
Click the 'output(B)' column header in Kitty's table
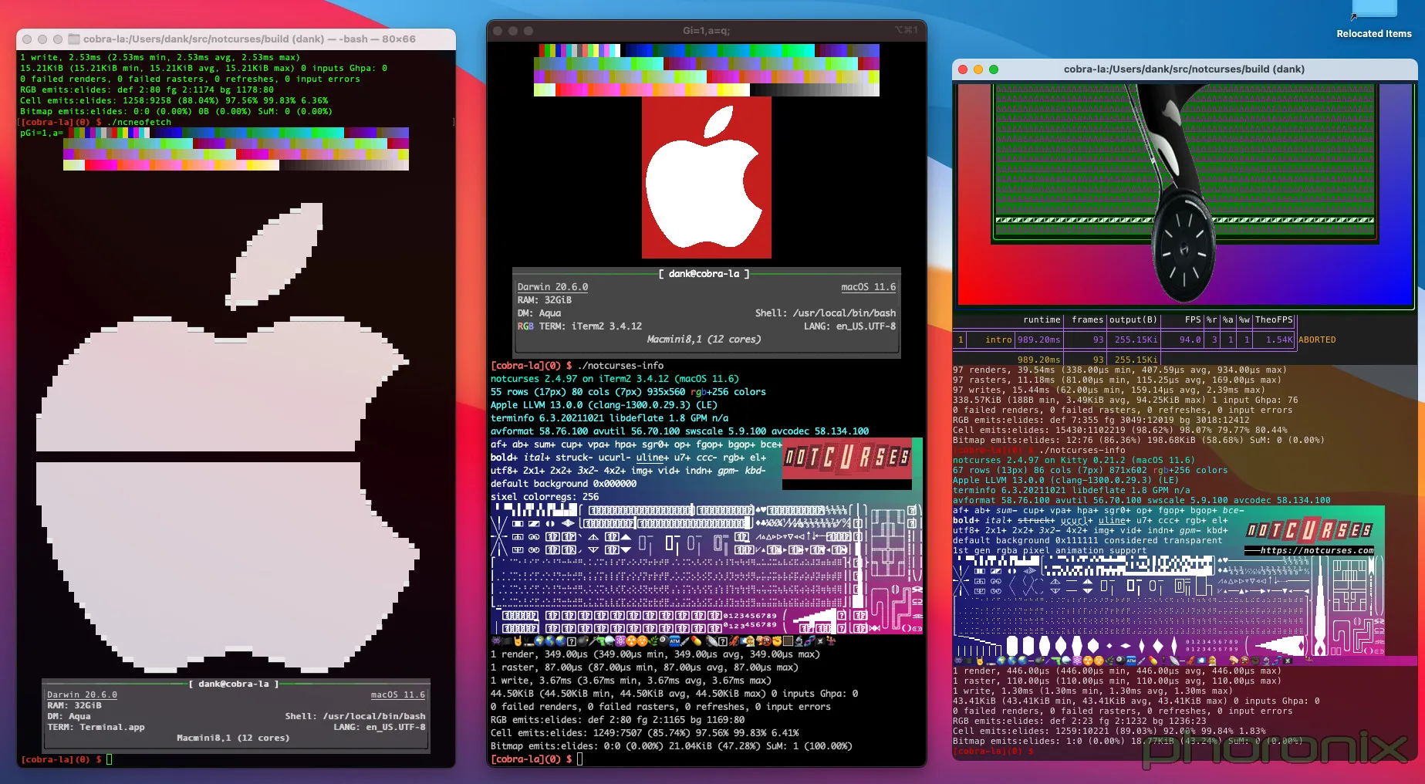1133,319
